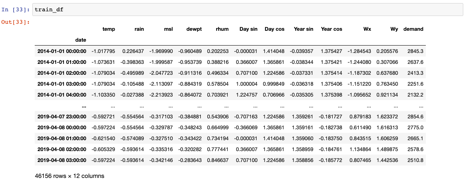466x183 pixels.
Task: Click msl value -2.113097
Action: pyautogui.click(x=161, y=84)
